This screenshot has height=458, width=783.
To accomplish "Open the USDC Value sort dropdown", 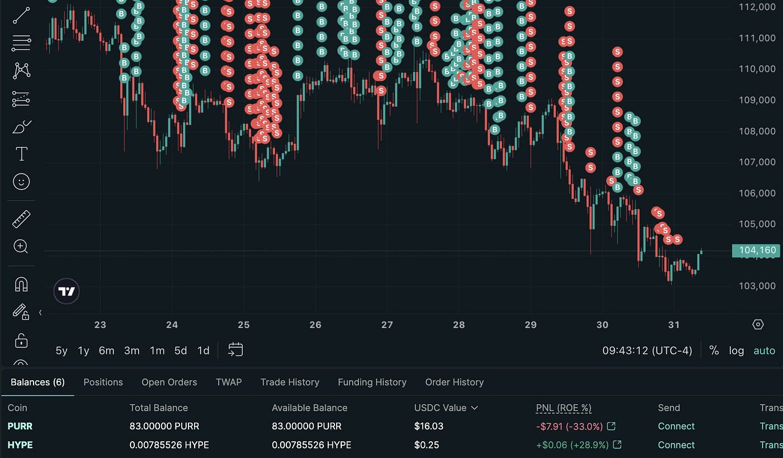I will pos(446,408).
